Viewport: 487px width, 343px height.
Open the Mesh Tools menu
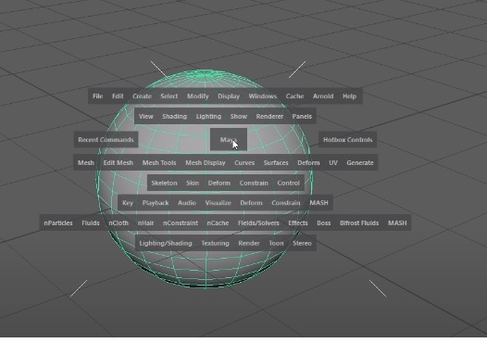tap(159, 162)
